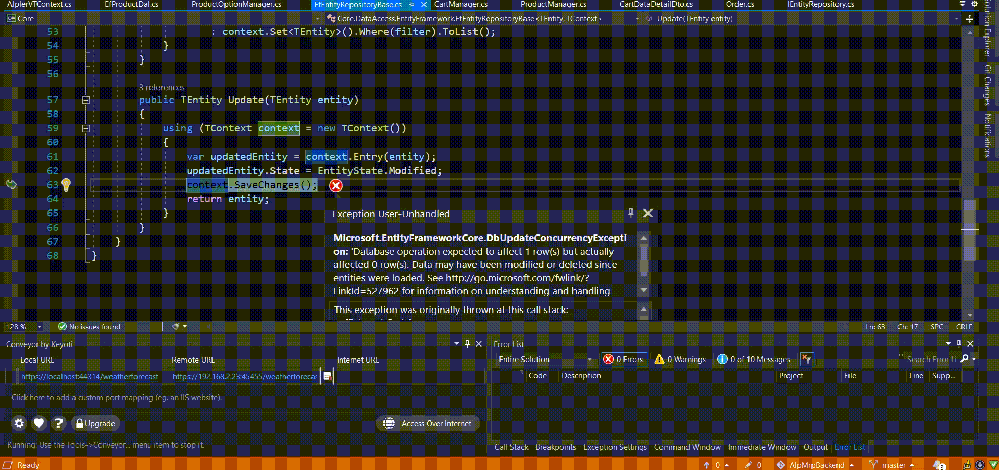Click the Error List search magnifier icon
Screen dimensions: 999x470
(x=964, y=359)
